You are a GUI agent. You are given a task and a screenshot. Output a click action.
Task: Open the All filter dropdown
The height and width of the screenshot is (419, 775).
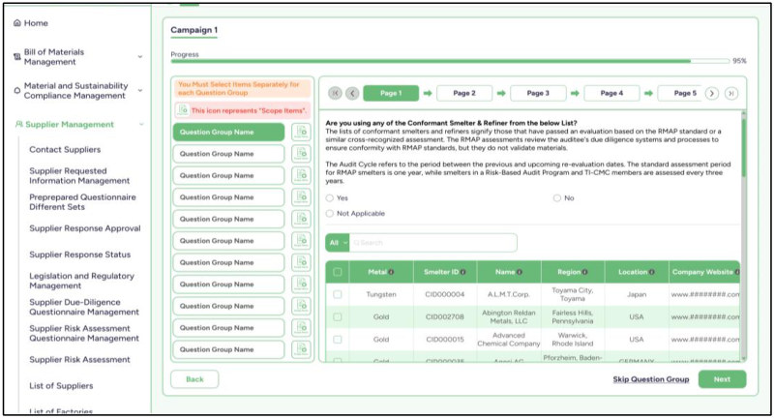(338, 243)
